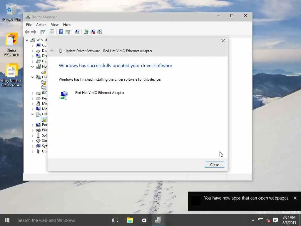The height and width of the screenshot is (226, 301).
Task: Expand the IDE controllers category
Action: tap(32, 93)
